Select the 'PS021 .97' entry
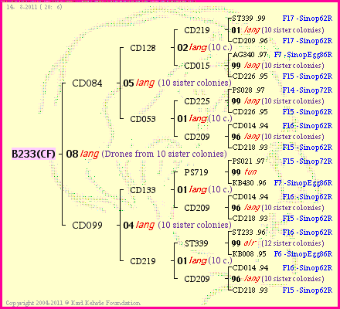 coord(248,161)
